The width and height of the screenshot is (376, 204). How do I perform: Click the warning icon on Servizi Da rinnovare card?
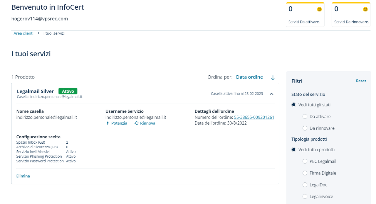[x=365, y=9]
